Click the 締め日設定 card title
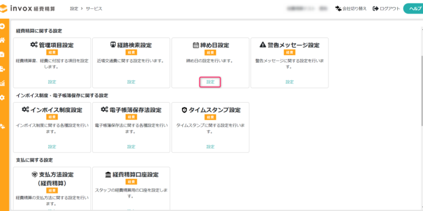The height and width of the screenshot is (211, 423). tap(214, 45)
